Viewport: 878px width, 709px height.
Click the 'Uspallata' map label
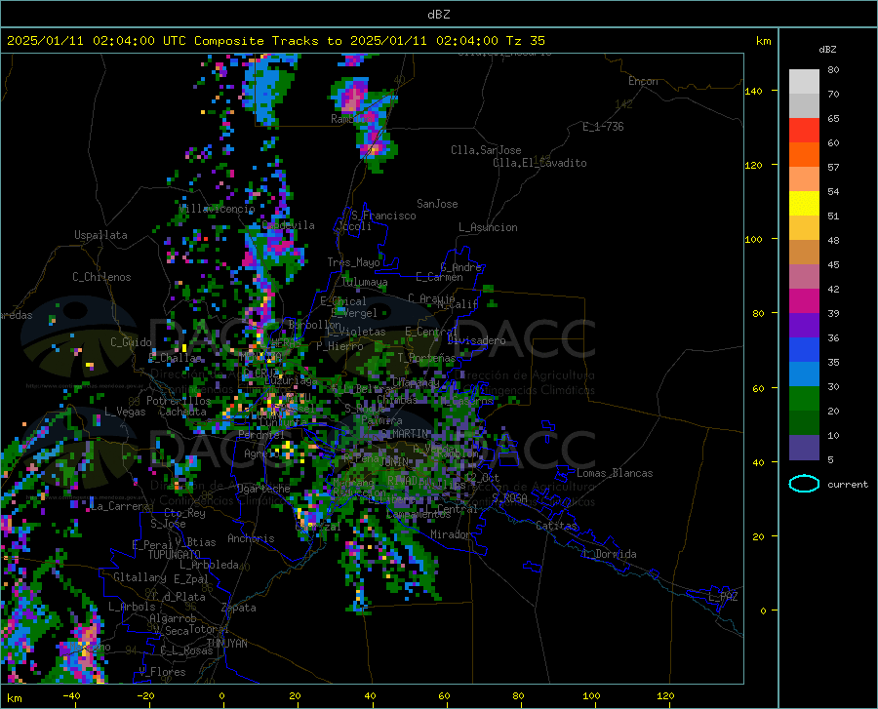pyautogui.click(x=100, y=235)
